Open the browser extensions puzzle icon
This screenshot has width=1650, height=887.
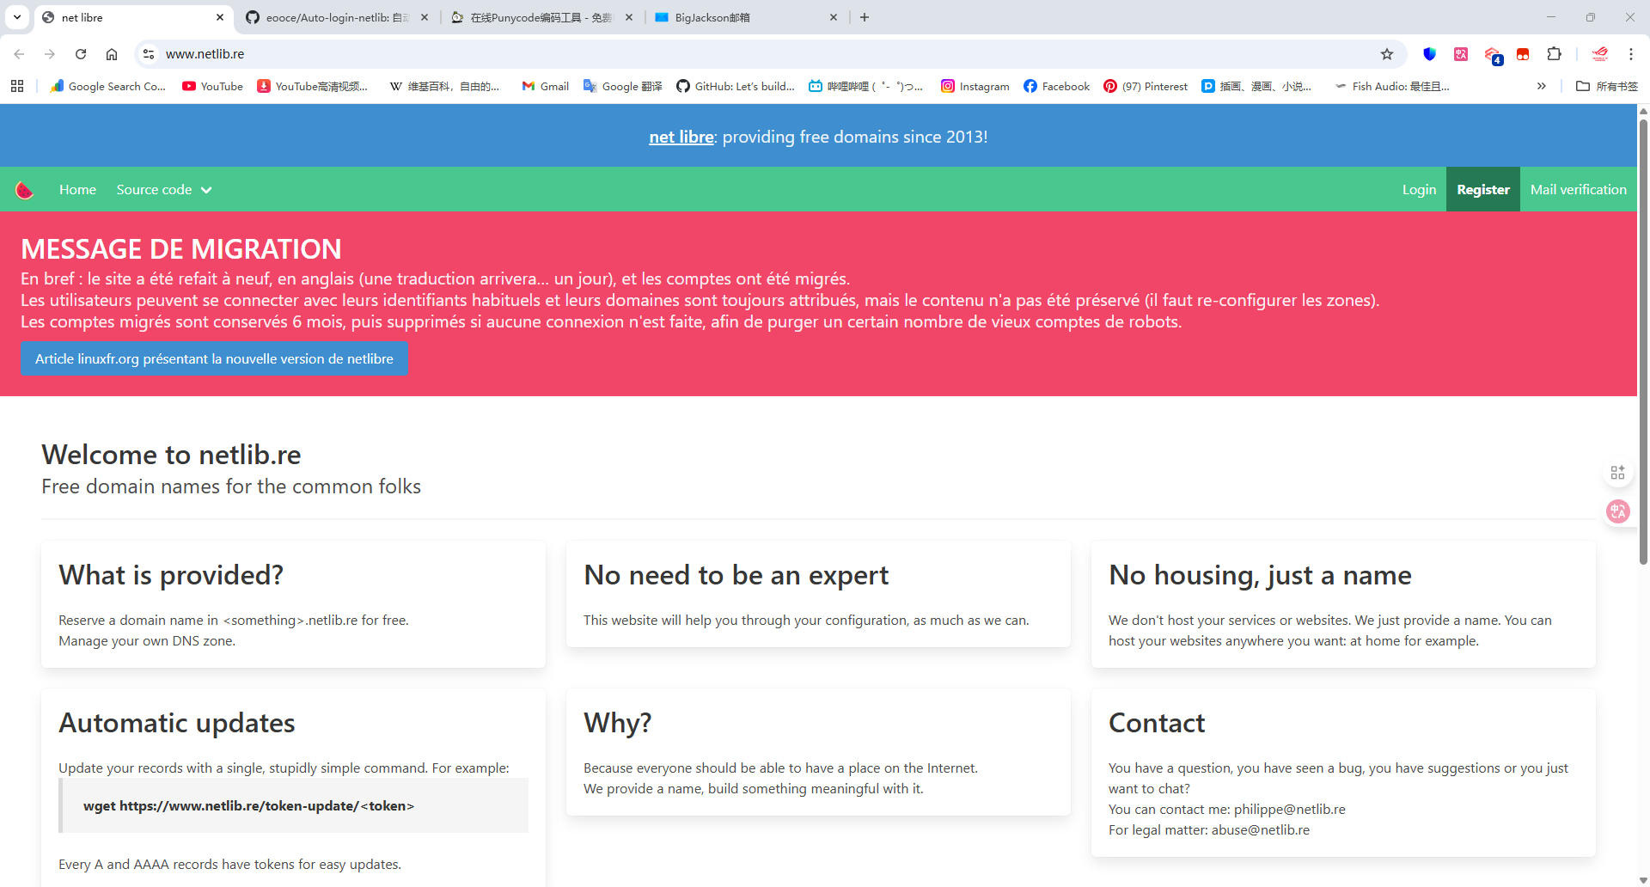[x=1554, y=54]
